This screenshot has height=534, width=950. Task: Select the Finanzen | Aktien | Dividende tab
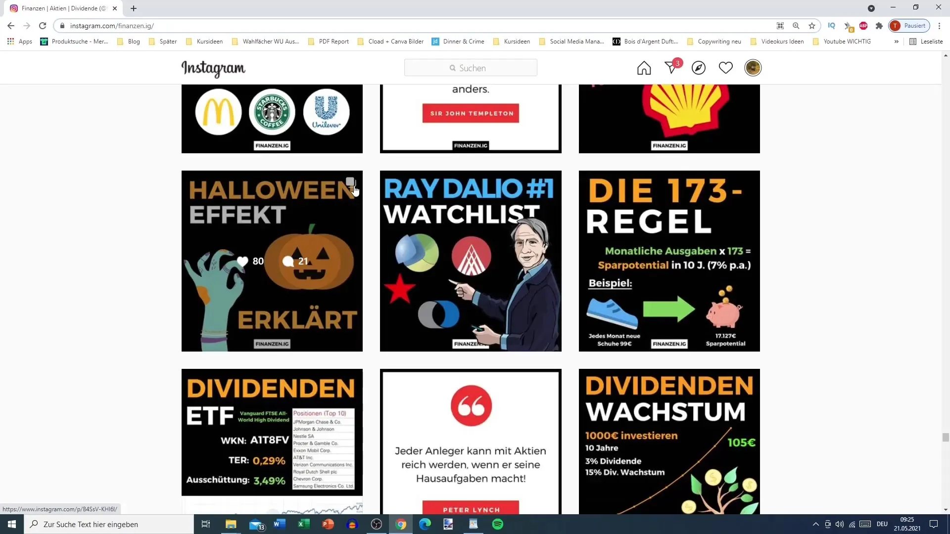tap(63, 8)
